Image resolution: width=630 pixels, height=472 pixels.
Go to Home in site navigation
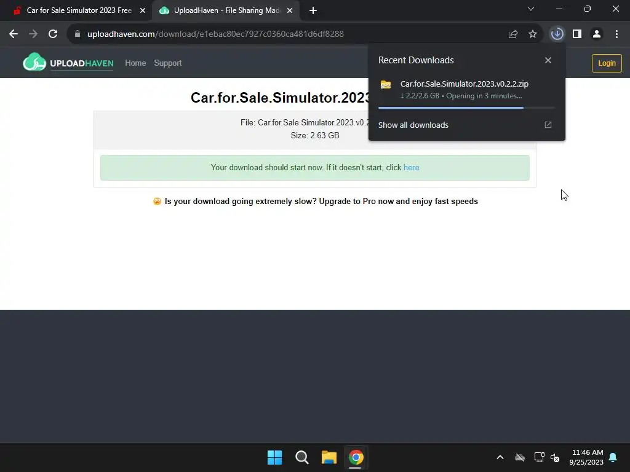pyautogui.click(x=135, y=63)
